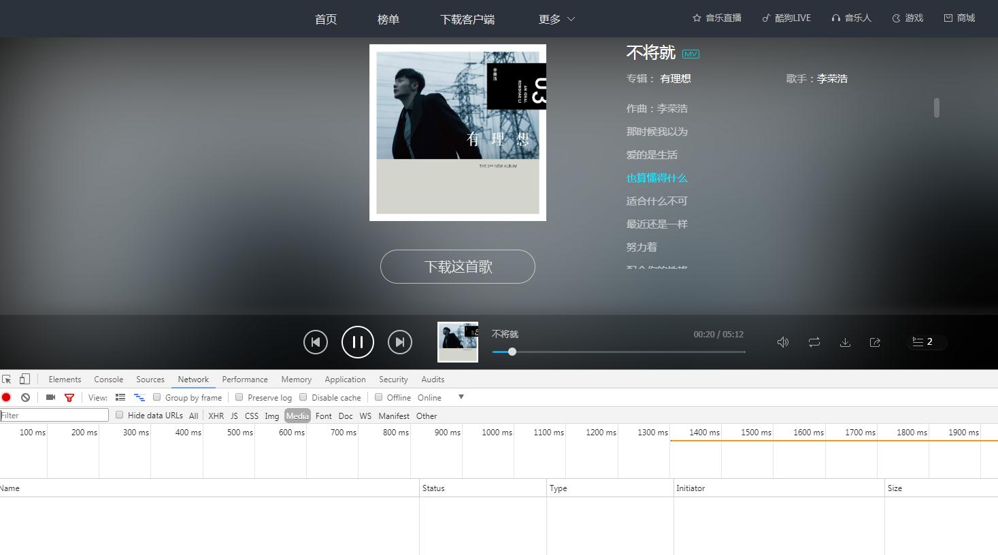Screen dimensions: 998x555
Task: Open the Online throttling dropdown
Action: [430, 397]
